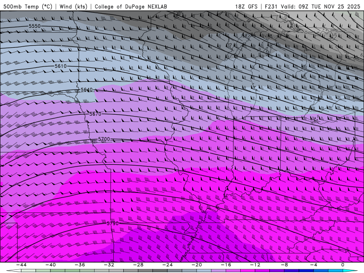Click the 5670 height contour label

tap(96, 114)
